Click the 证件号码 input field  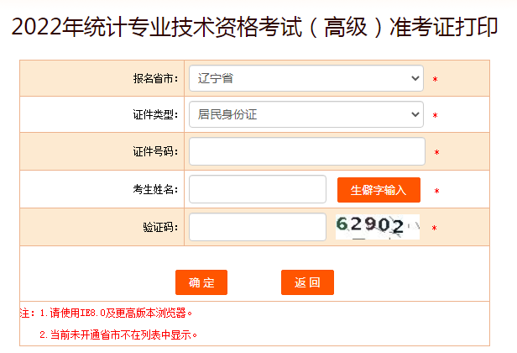pos(306,151)
